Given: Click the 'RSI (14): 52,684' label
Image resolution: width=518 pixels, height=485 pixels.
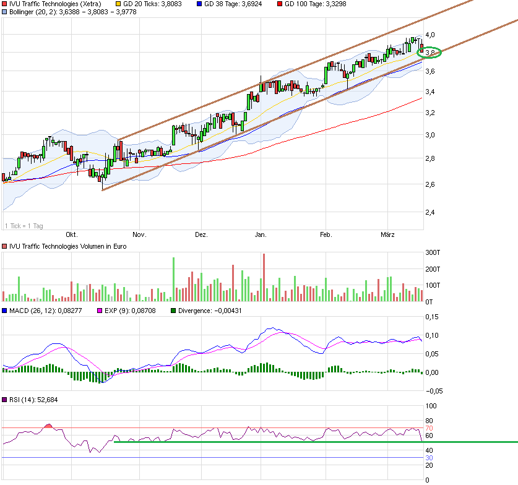Looking at the screenshot, I should (33, 400).
